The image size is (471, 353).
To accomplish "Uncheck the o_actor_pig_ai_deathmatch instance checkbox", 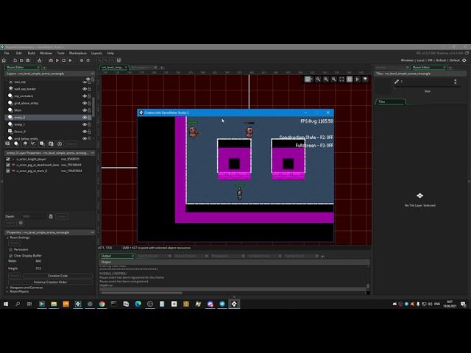I will click(8, 165).
